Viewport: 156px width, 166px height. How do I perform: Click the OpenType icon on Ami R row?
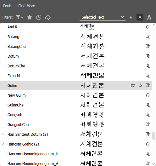[x=148, y=27]
